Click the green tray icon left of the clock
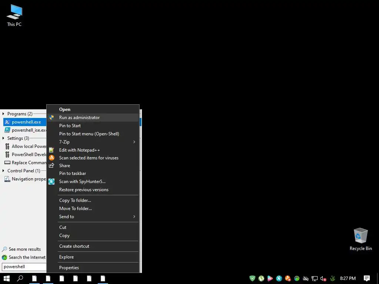 (x=333, y=278)
